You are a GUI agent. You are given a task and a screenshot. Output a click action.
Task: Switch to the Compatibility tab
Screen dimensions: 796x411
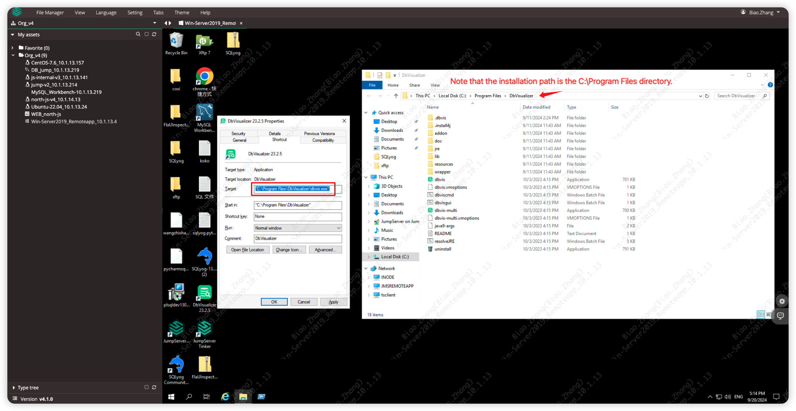pos(323,140)
